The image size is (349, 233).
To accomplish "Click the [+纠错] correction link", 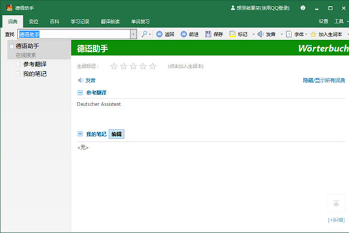I will (x=336, y=220).
